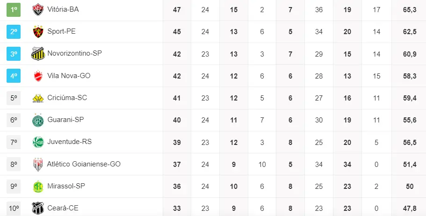
Task: Click the Sport-PE club crest
Action: click(37, 32)
